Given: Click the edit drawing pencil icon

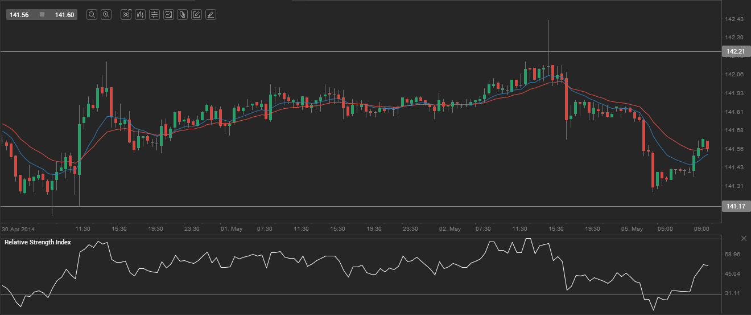Looking at the screenshot, I should pos(196,15).
